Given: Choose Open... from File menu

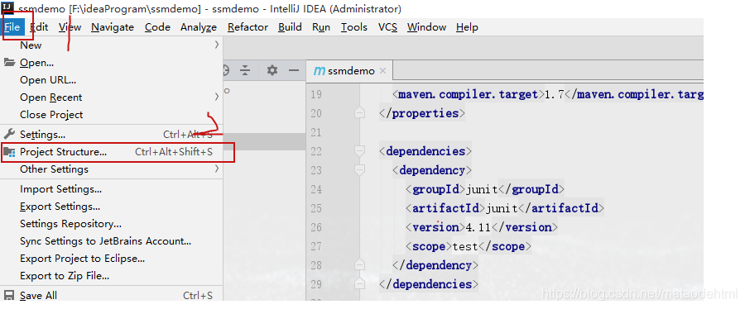Looking at the screenshot, I should point(112,63).
